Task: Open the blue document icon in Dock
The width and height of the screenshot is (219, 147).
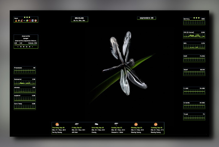Action: coord(32,21)
